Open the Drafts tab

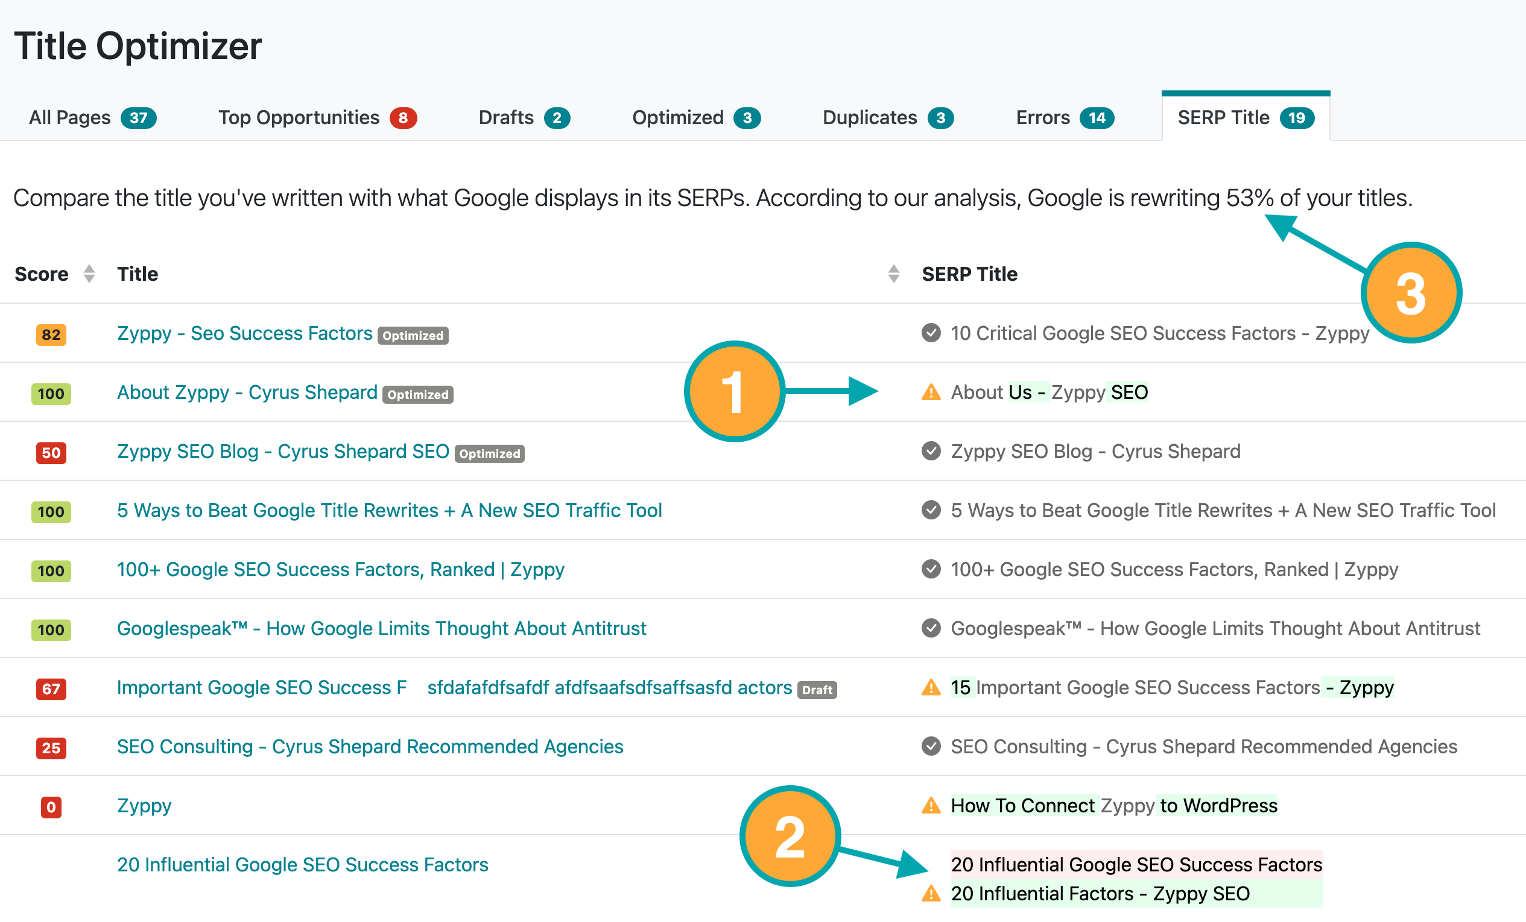(524, 118)
